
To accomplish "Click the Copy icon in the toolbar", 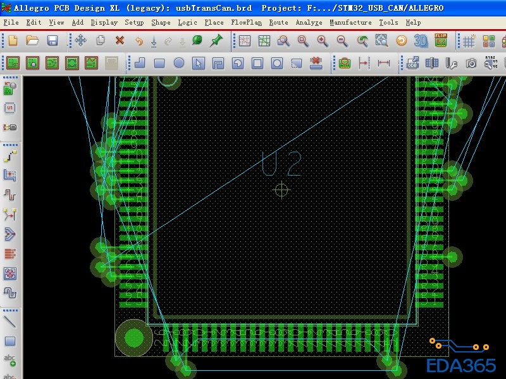I will click(101, 40).
